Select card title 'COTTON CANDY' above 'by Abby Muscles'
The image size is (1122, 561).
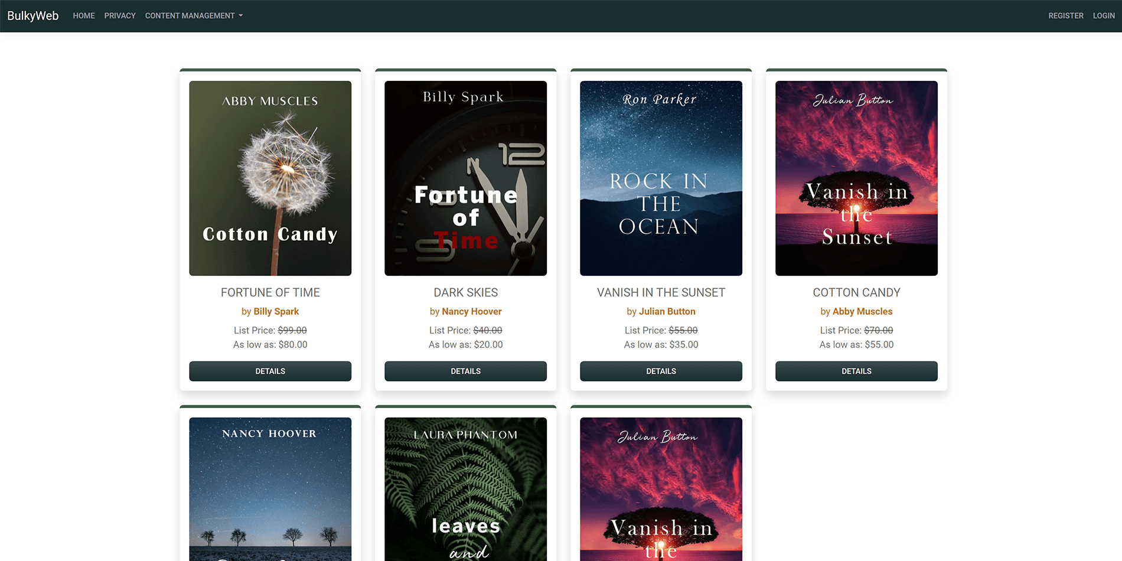857,292
